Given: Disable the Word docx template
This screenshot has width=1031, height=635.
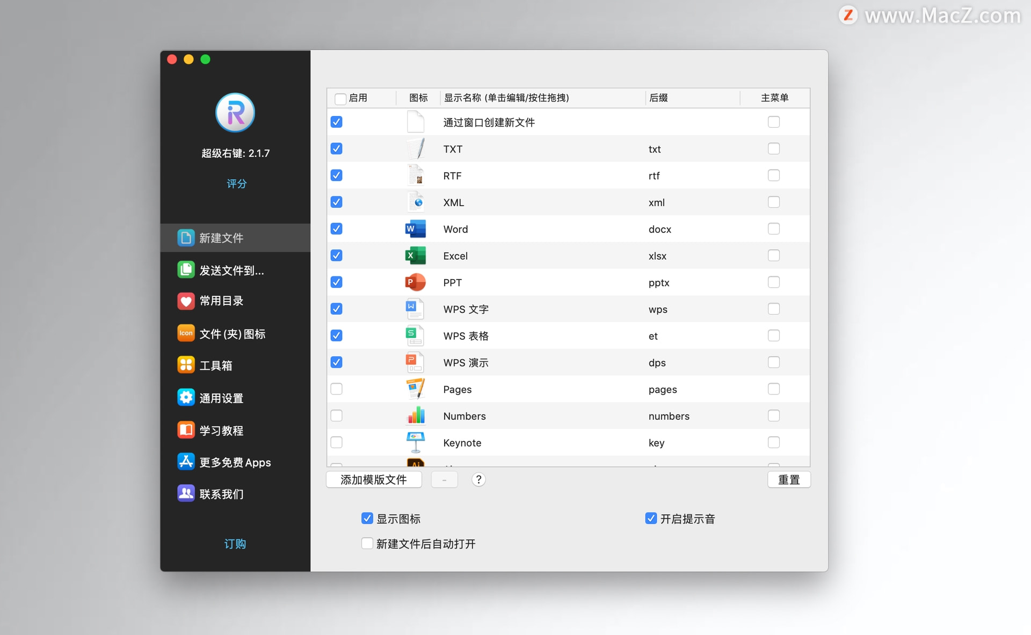Looking at the screenshot, I should click(336, 229).
